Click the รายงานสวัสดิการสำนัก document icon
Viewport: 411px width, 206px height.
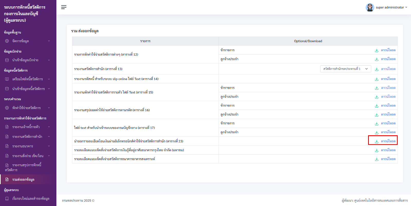click(x=7, y=137)
